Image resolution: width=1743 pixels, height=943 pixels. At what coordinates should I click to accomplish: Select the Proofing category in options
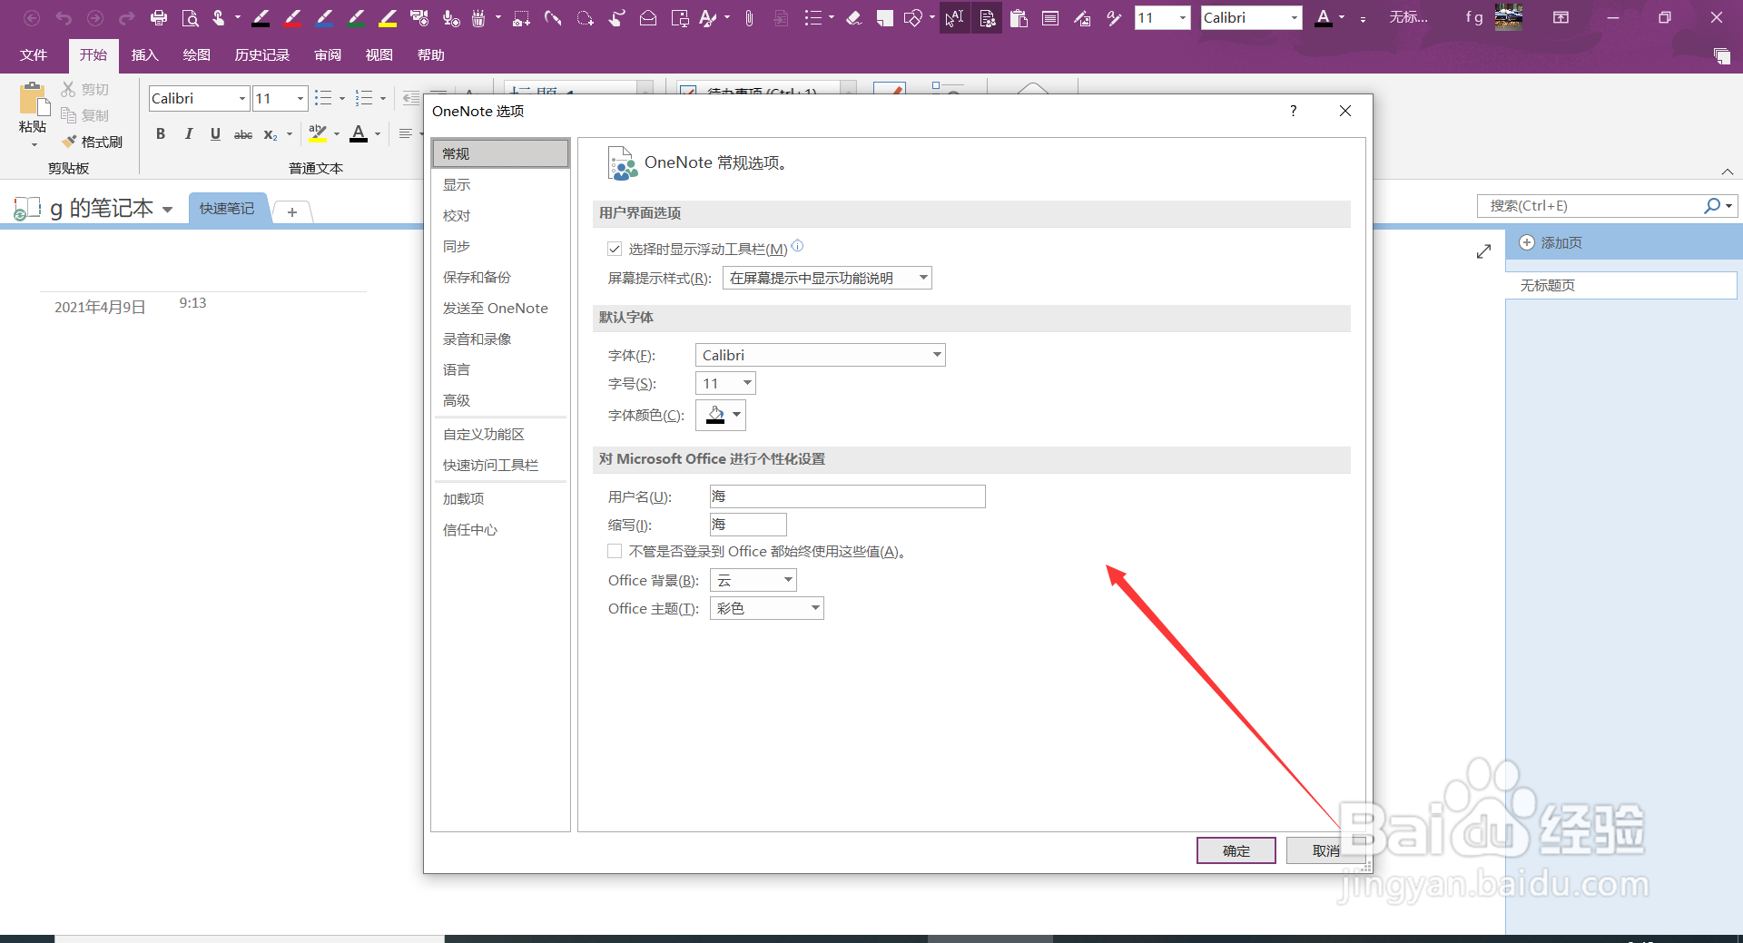[500, 215]
